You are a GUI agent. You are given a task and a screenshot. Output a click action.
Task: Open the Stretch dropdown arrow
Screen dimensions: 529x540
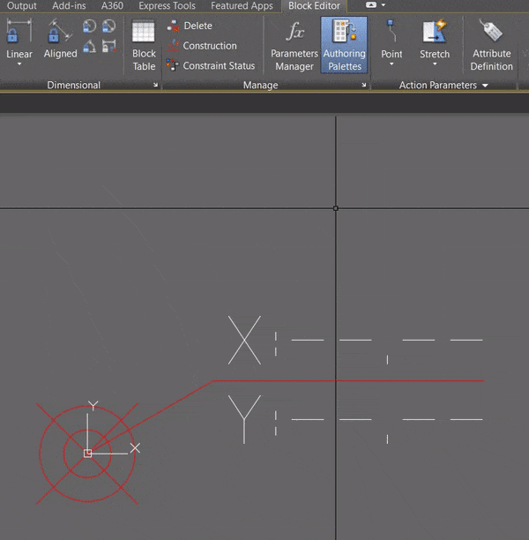coord(435,64)
